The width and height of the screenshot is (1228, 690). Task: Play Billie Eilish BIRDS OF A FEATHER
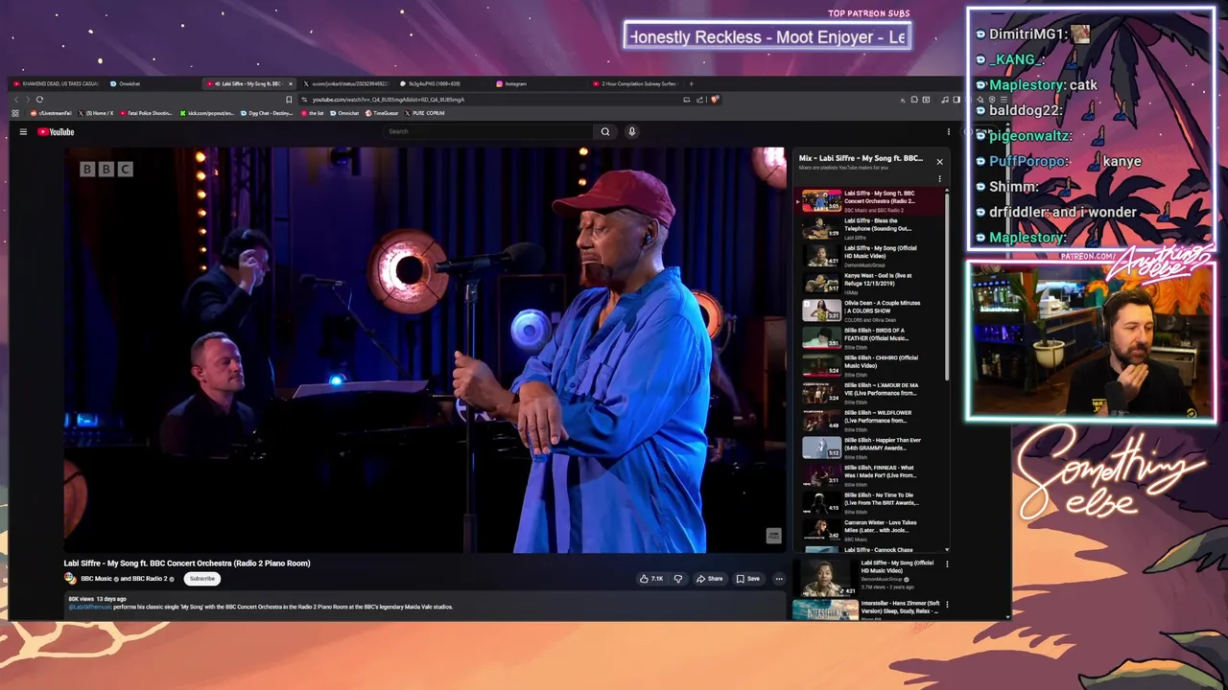click(x=868, y=338)
